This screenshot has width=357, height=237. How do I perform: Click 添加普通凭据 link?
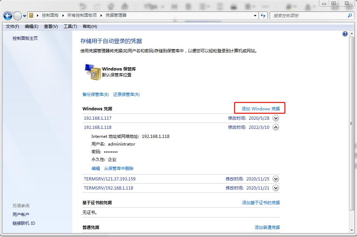[267, 227]
